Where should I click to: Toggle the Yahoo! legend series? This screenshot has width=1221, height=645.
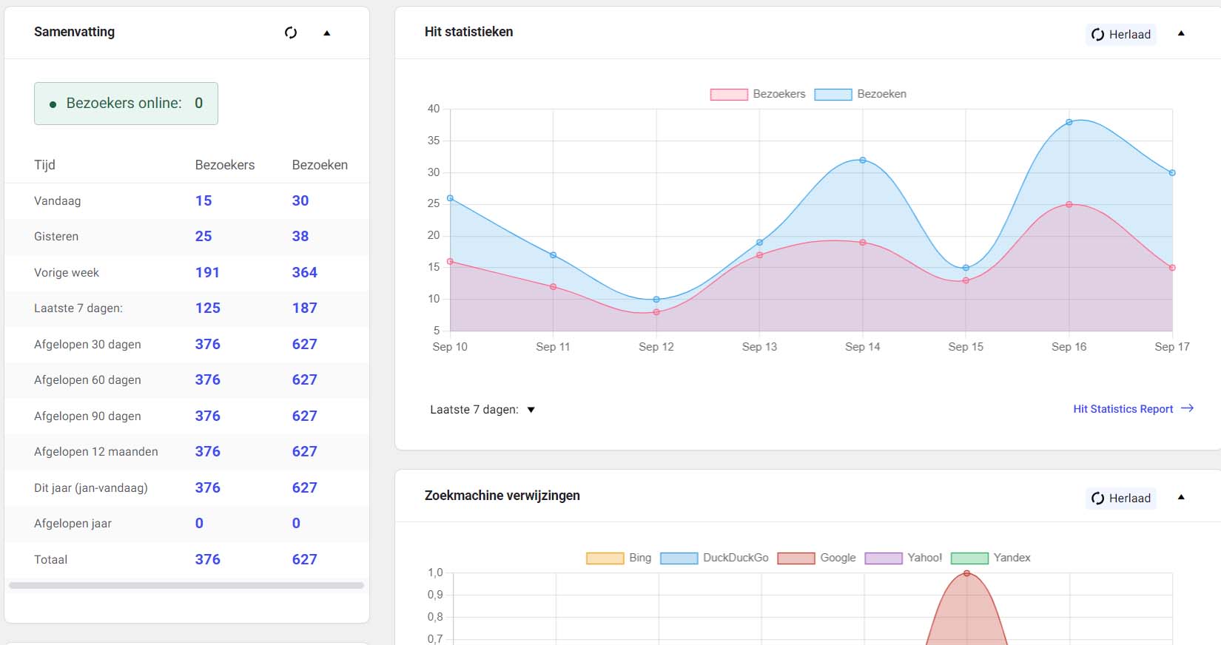point(903,558)
